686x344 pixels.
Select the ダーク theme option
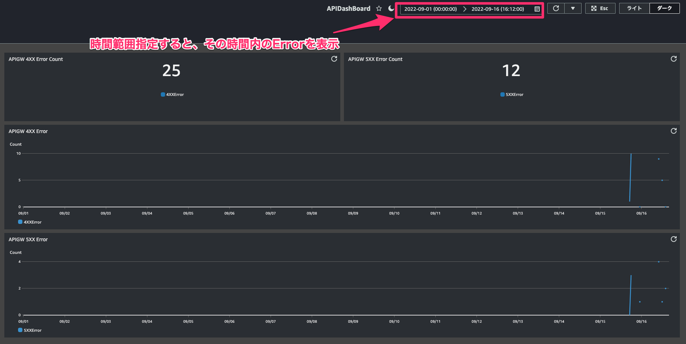[x=664, y=8]
